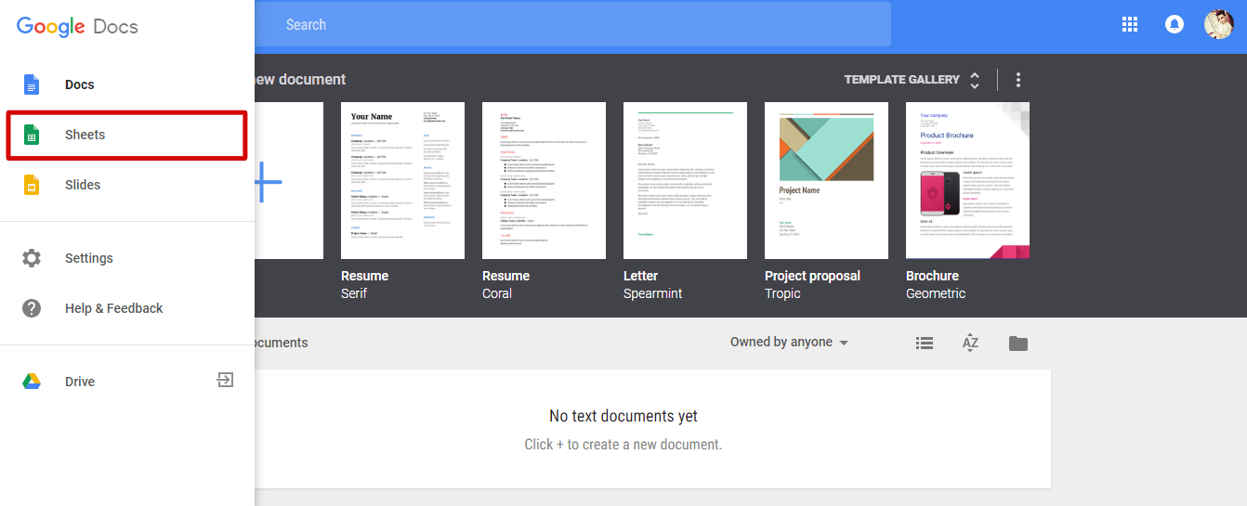Click the Google Docs logo
The image size is (1247, 506).
pyautogui.click(x=78, y=26)
